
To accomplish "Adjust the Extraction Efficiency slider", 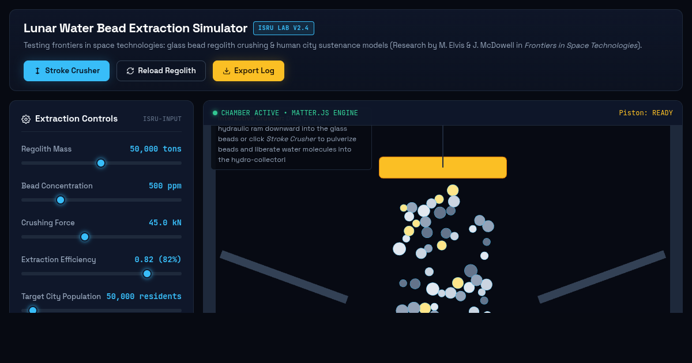I will pos(101,274).
